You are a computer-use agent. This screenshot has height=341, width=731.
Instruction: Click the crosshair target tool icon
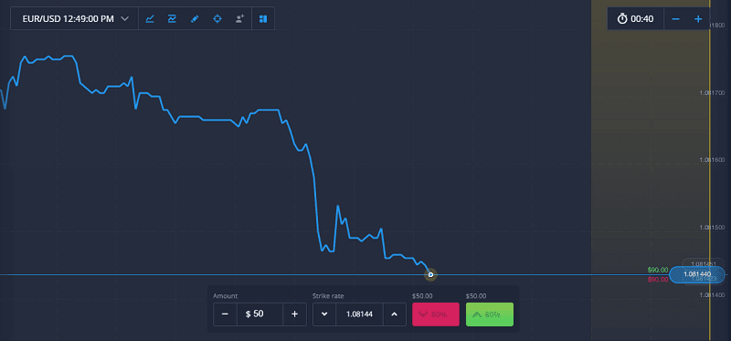(217, 18)
